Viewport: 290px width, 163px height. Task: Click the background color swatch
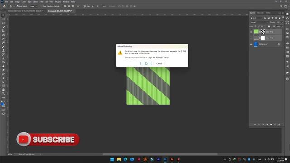pyautogui.click(x=4, y=105)
